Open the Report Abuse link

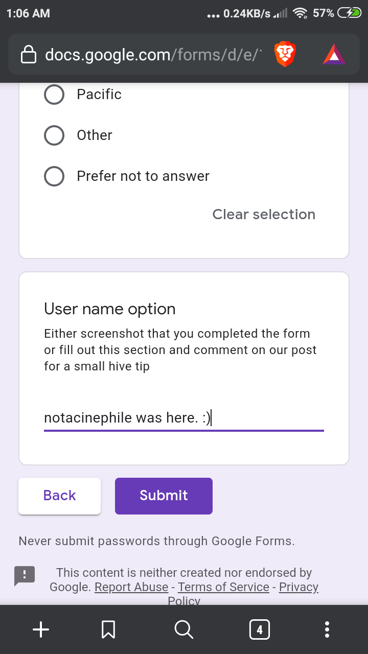(131, 587)
